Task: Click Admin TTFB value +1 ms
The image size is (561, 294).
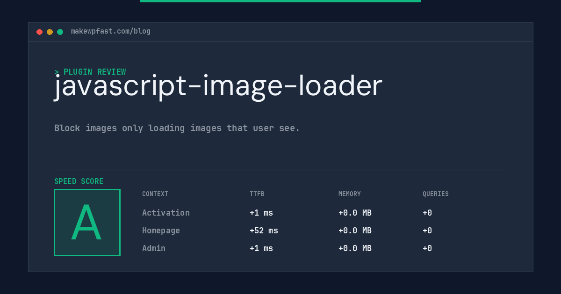Action: (261, 248)
